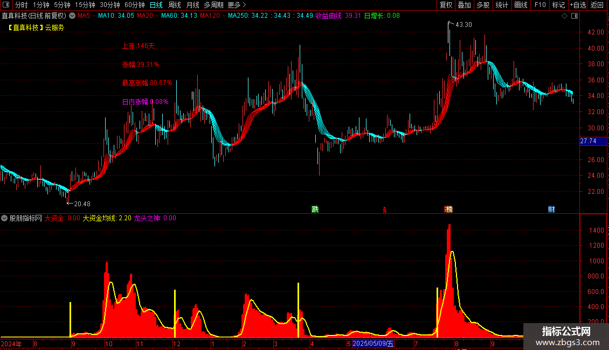Select the 60分钟 period tab

(134, 5)
